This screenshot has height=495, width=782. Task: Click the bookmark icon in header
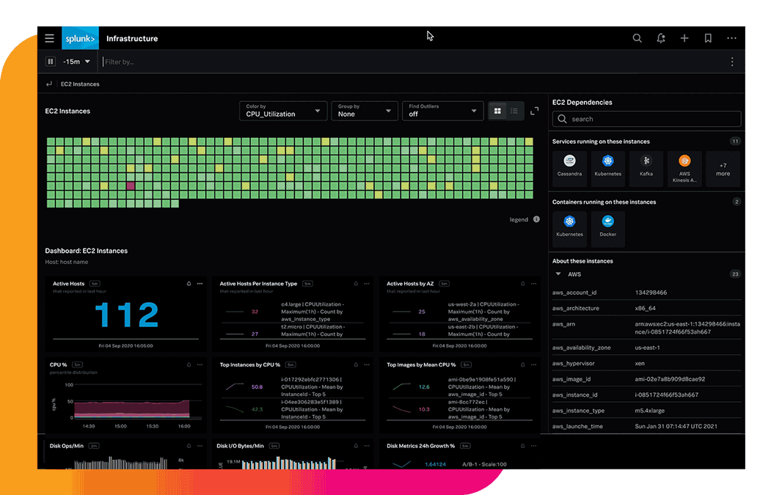click(x=708, y=38)
